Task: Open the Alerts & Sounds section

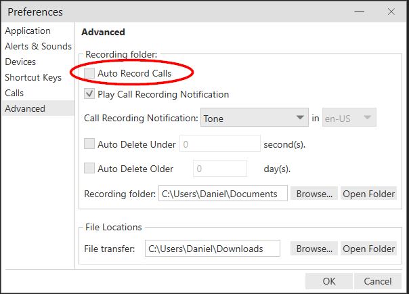Action: [x=38, y=47]
